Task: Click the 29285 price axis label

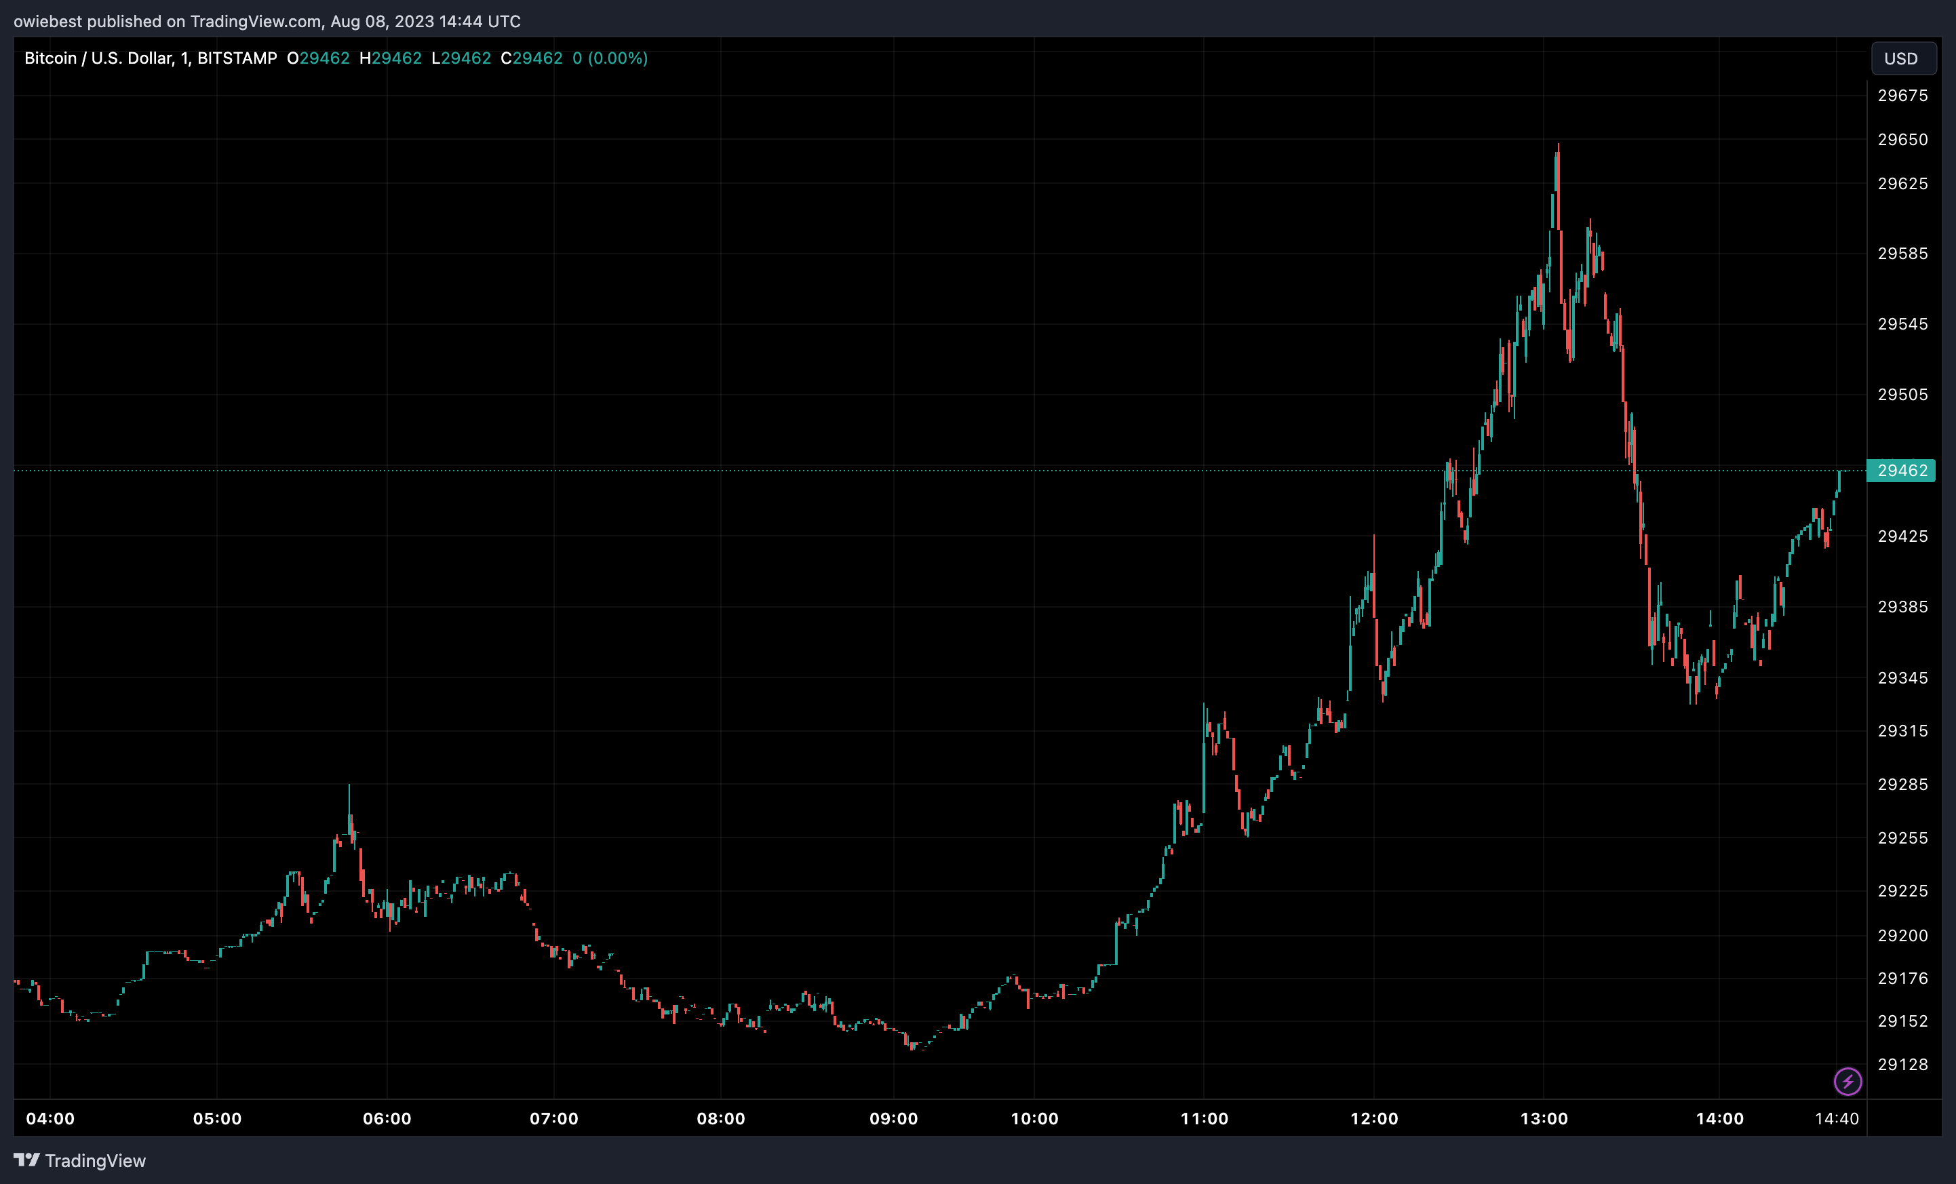Action: (1902, 784)
